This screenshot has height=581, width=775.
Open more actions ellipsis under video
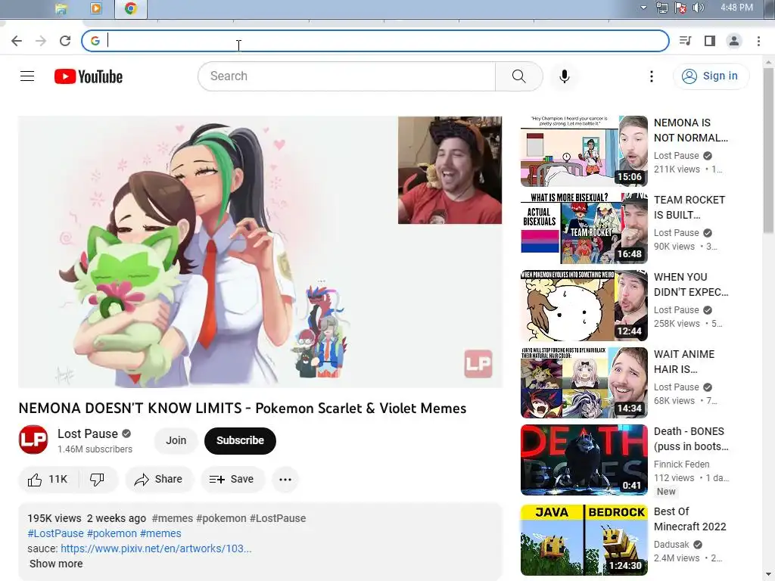tap(285, 479)
